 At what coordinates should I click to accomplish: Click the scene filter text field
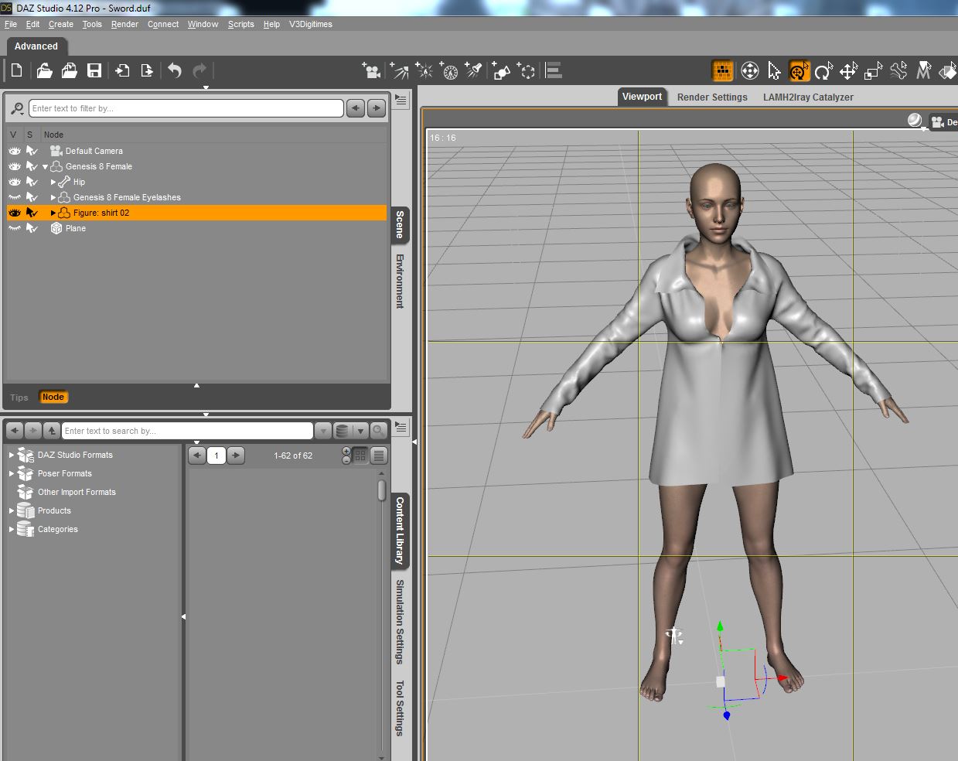[186, 108]
